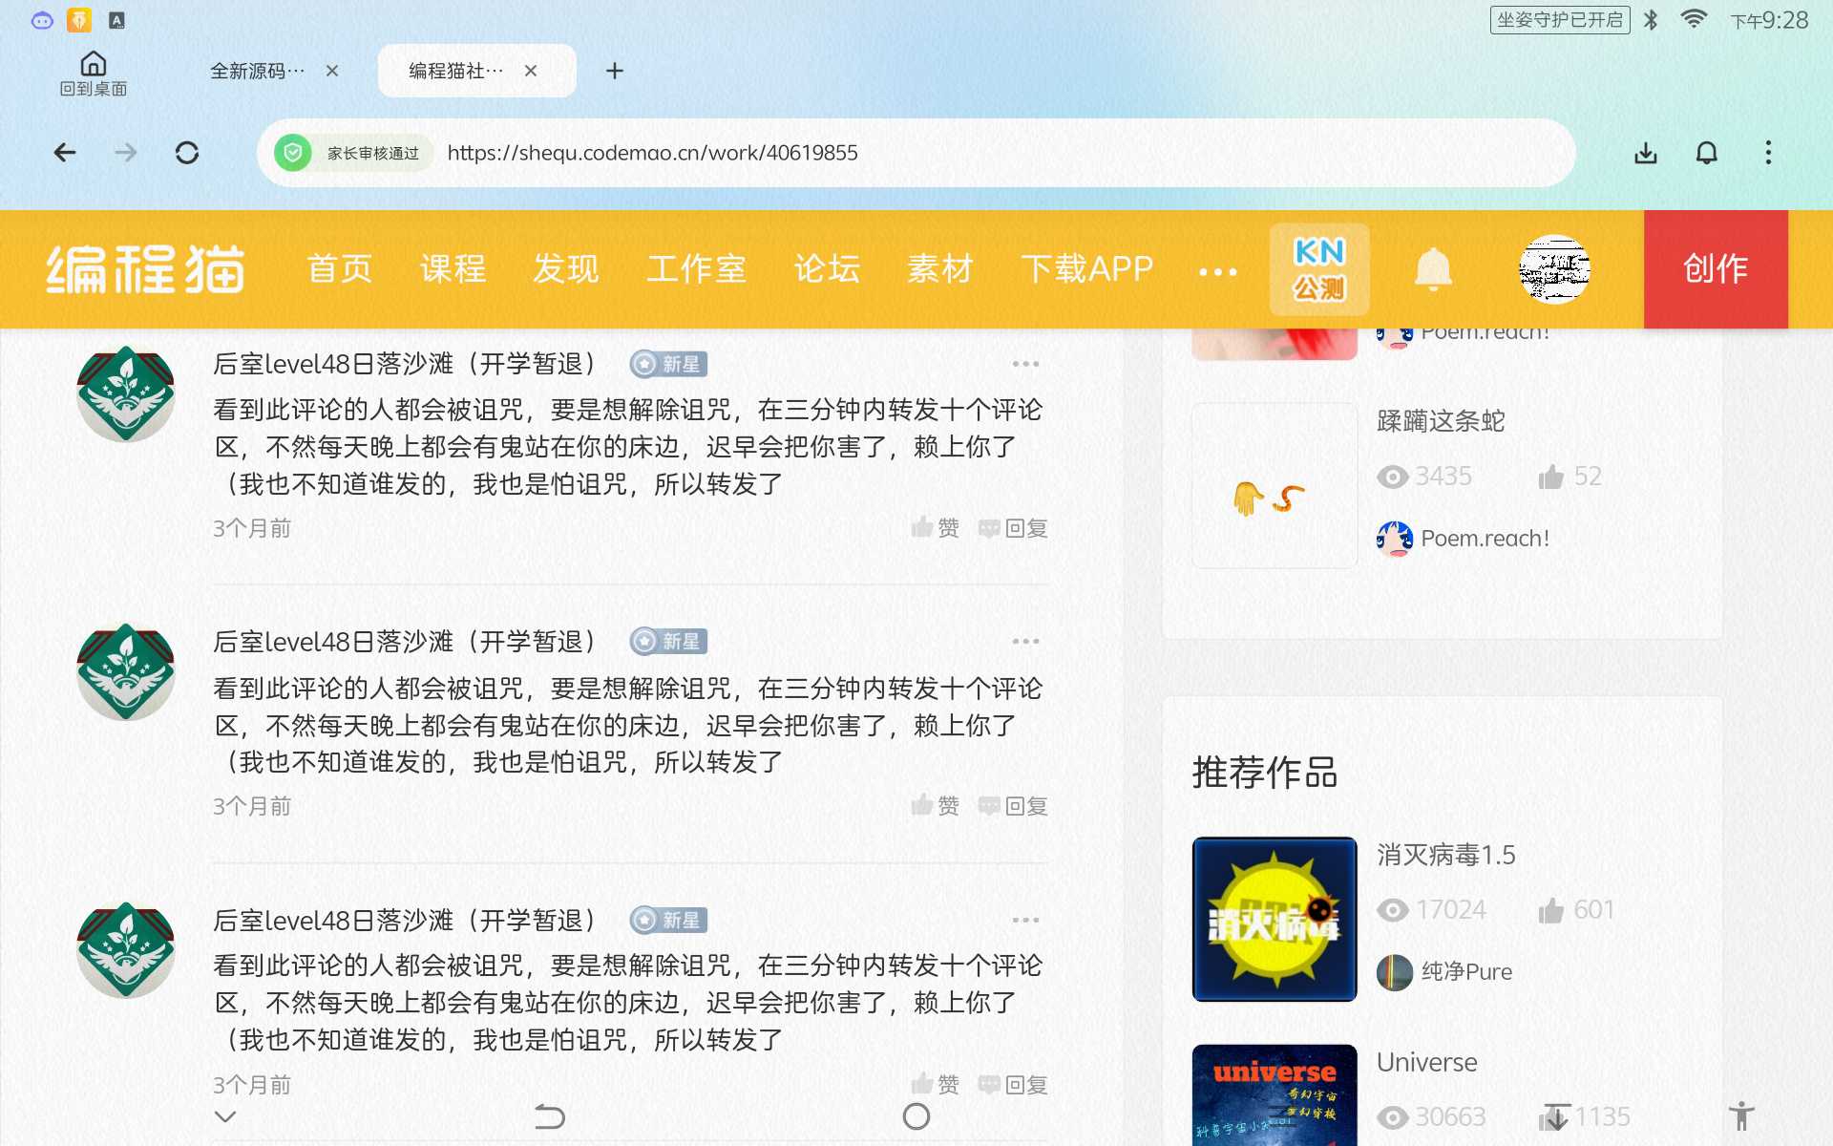Click the browser forward arrow
Image resolution: width=1833 pixels, height=1146 pixels.
coord(126,153)
